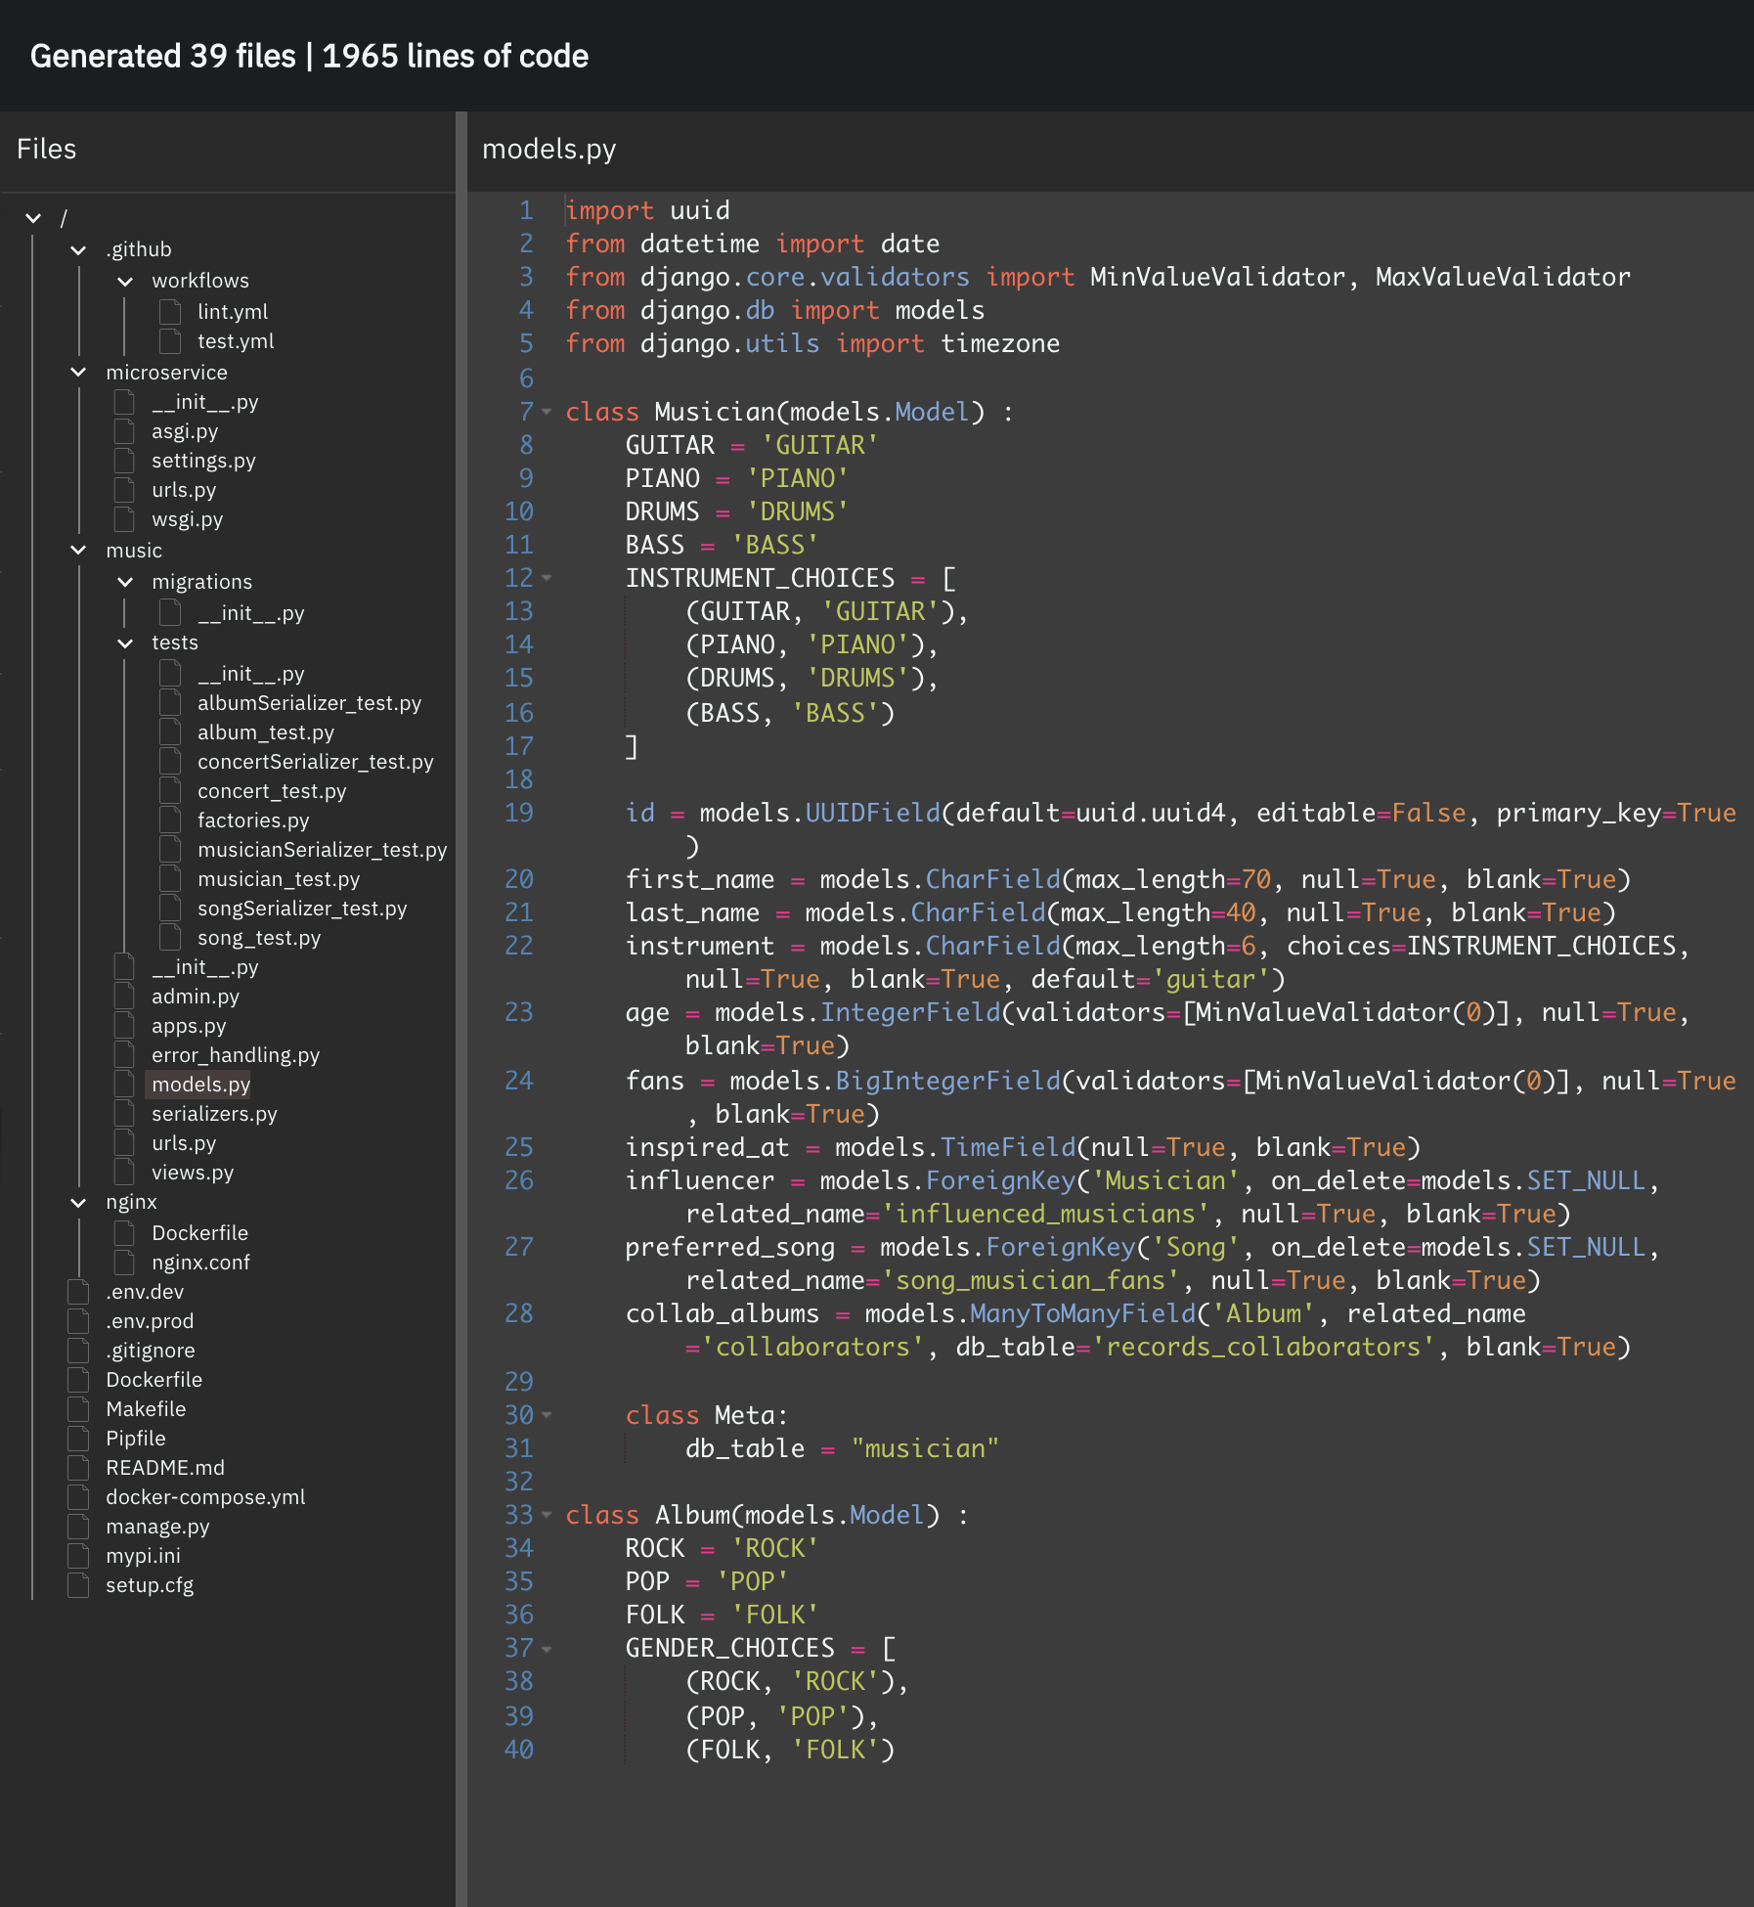Viewport: 1754px width, 1907px height.
Task: Click the Pipfile file icon
Action: pos(78,1439)
